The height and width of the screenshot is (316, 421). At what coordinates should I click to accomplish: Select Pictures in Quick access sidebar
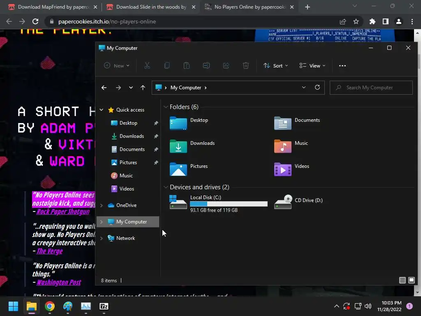tap(128, 162)
